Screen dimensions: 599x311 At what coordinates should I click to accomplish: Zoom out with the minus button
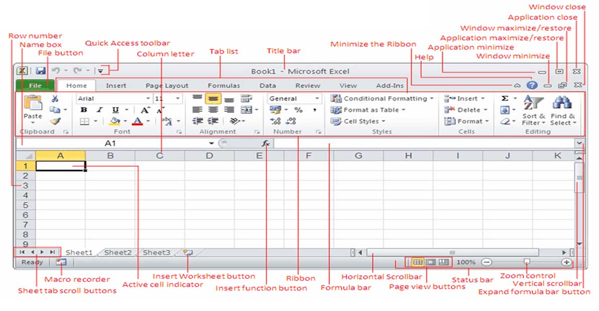click(486, 262)
